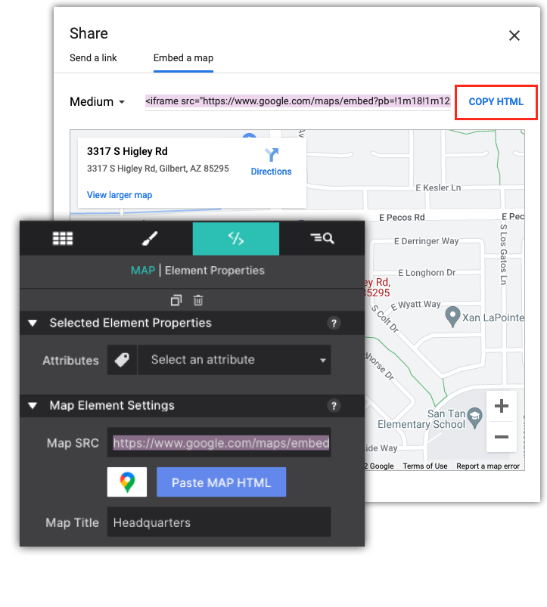Click the attributes tag icon

[122, 360]
